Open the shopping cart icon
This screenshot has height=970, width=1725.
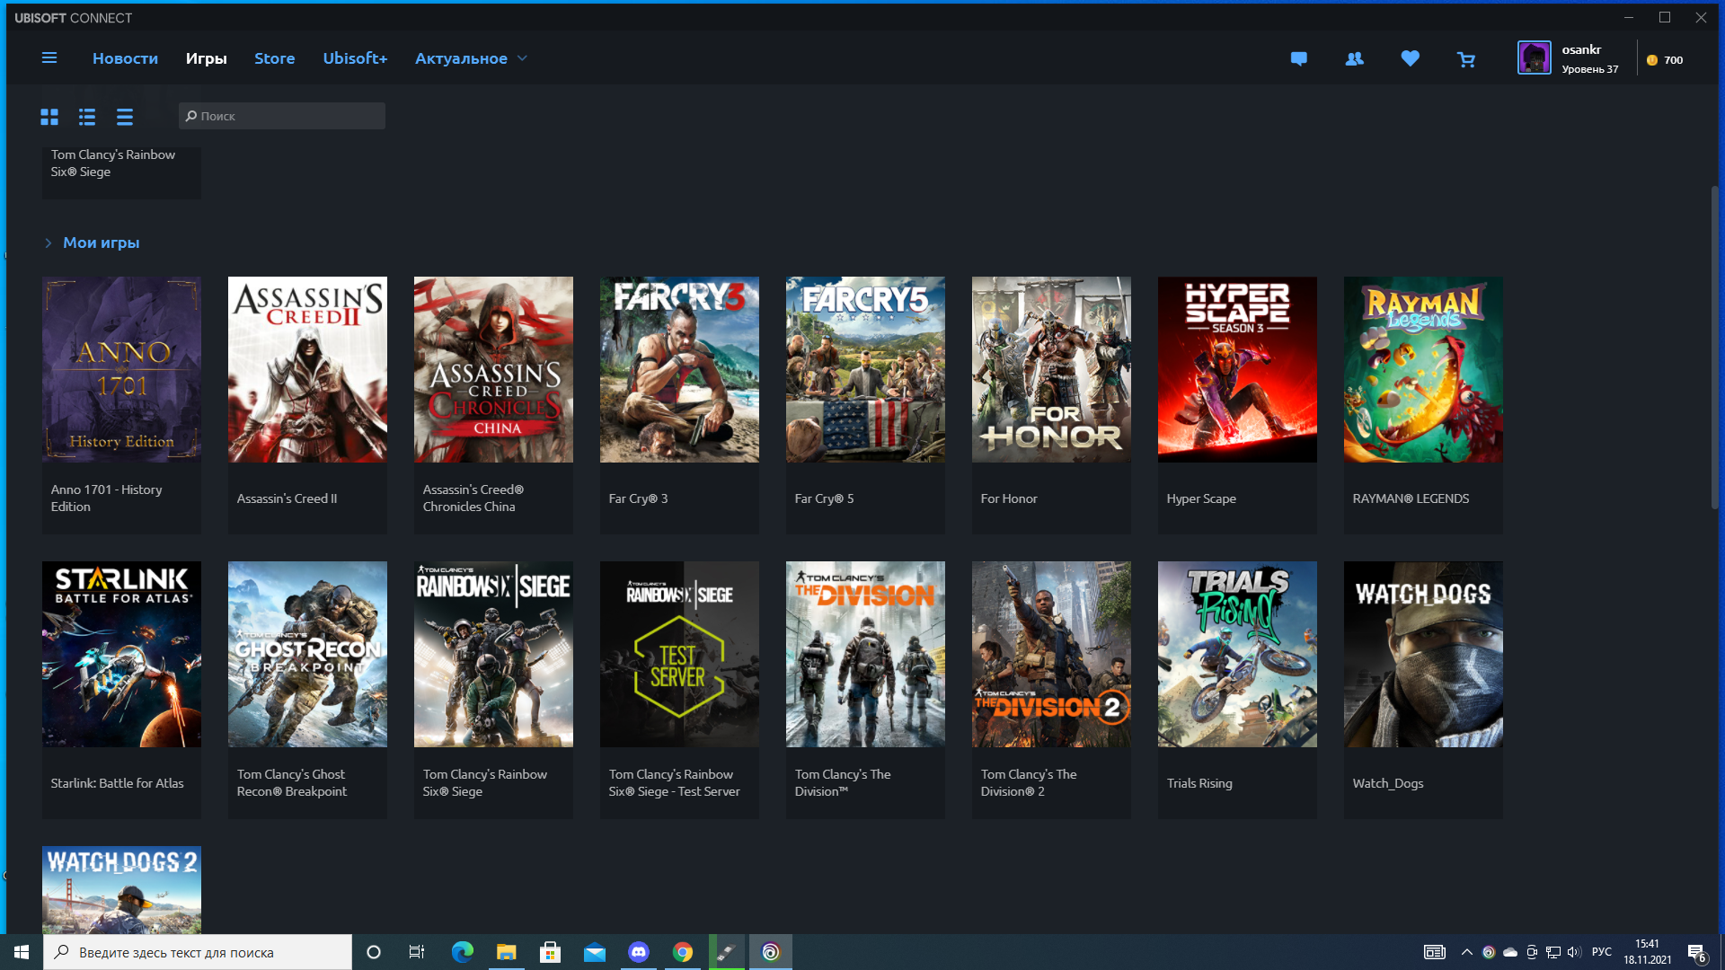1466,59
